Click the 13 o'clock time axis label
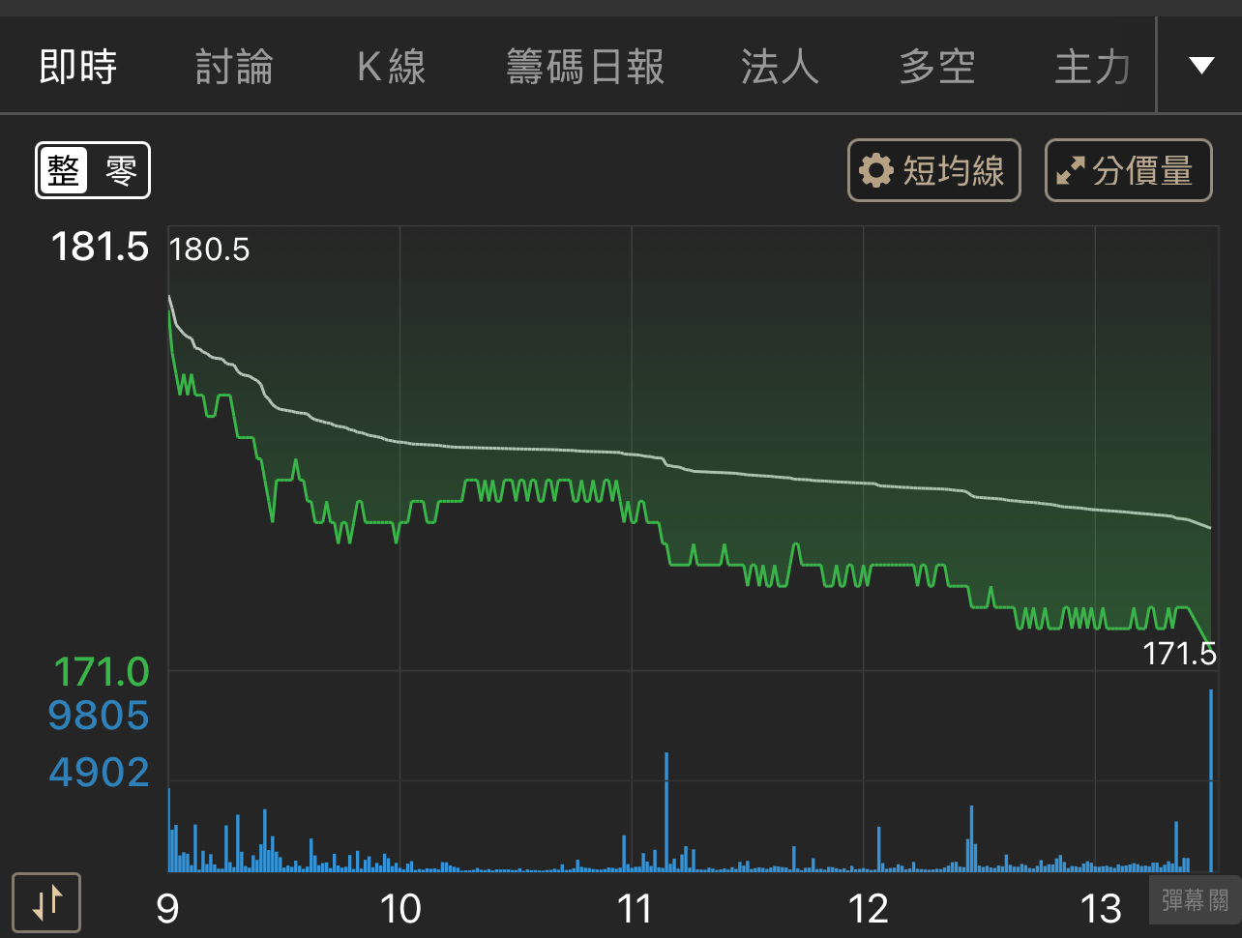Viewport: 1242px width, 938px height. (x=1101, y=909)
